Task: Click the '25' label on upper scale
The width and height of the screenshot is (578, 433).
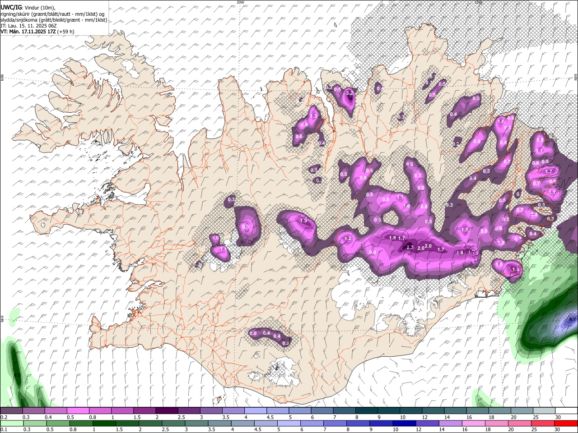Action: click(535, 417)
